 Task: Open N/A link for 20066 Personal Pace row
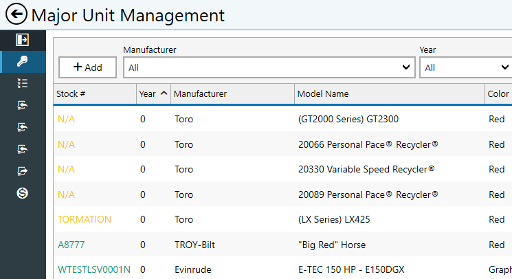click(x=66, y=144)
